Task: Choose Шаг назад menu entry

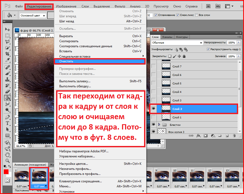Action: pyautogui.click(x=100, y=21)
